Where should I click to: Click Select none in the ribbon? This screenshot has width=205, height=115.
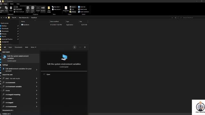83,9
